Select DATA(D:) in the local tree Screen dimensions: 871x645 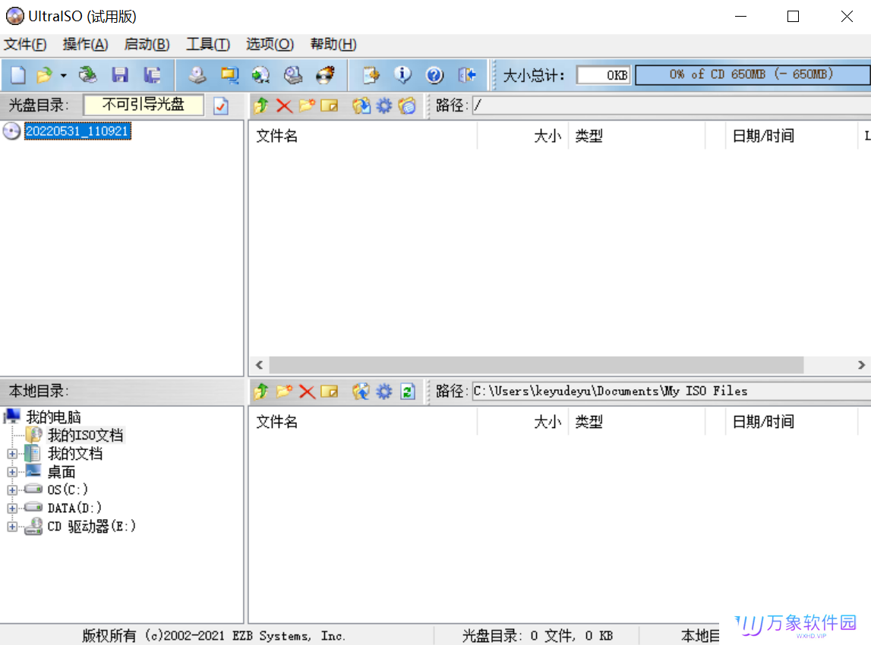tap(74, 508)
